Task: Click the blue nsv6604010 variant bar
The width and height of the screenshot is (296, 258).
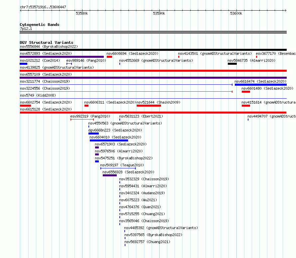Action: 109,140
